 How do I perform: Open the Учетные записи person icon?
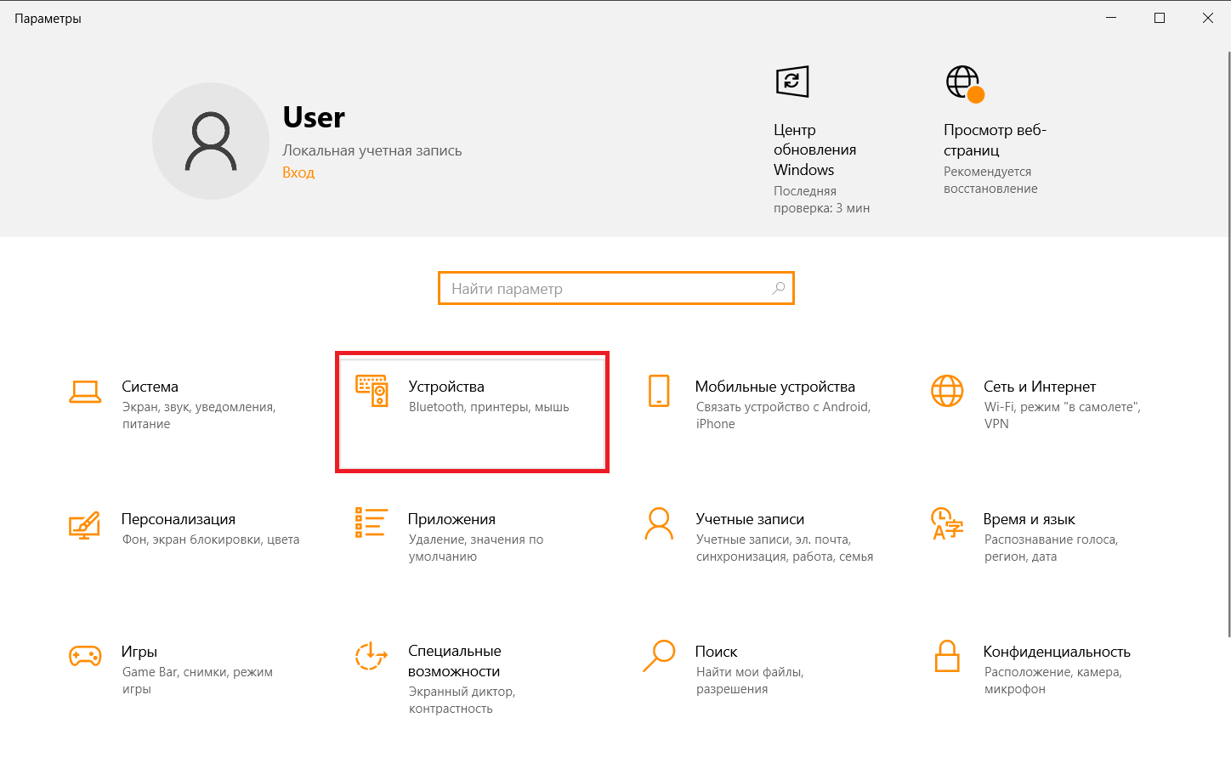click(x=659, y=523)
